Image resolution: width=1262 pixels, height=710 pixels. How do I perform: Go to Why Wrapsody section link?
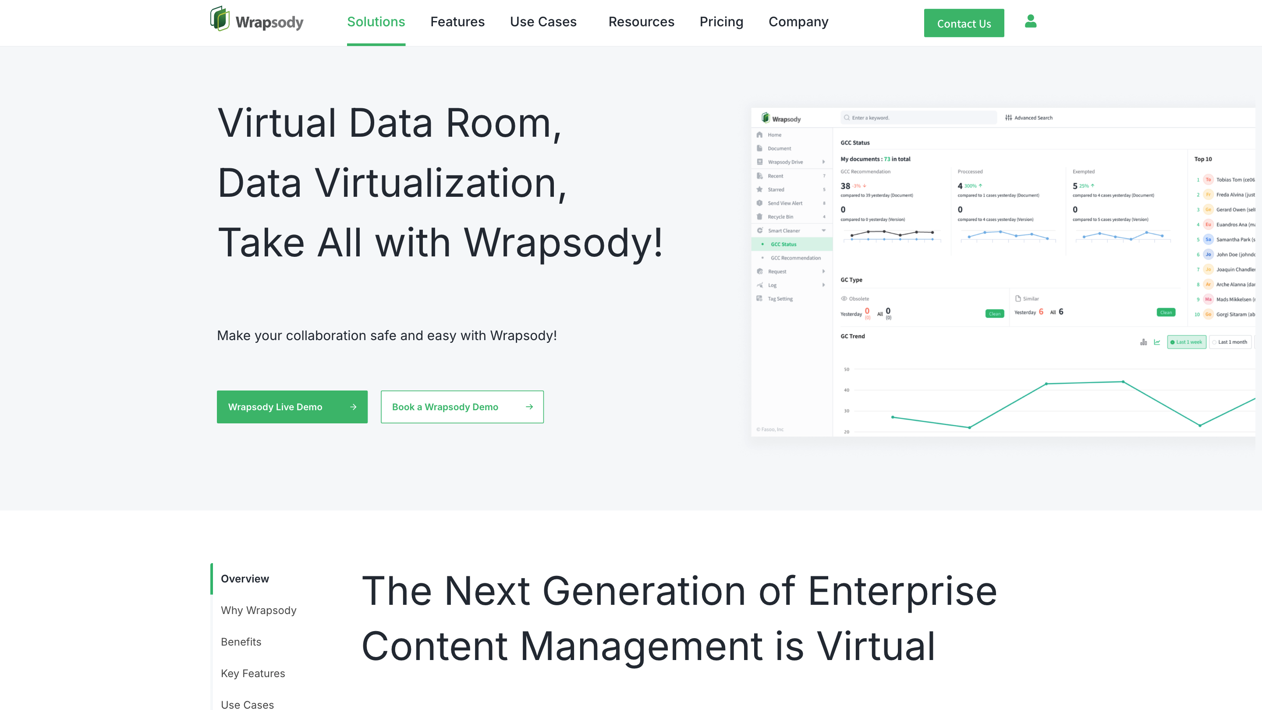(x=259, y=610)
